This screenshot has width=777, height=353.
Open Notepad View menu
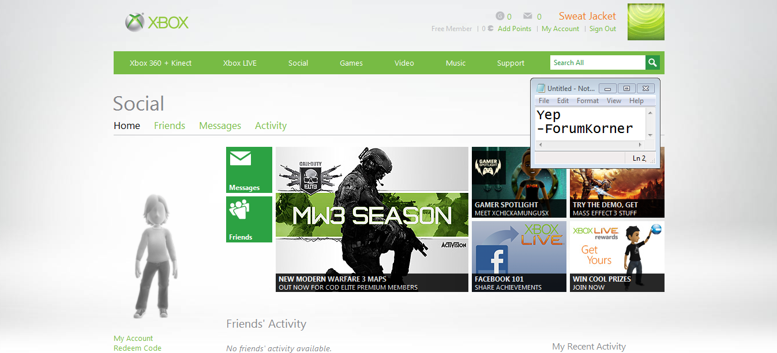pos(614,101)
